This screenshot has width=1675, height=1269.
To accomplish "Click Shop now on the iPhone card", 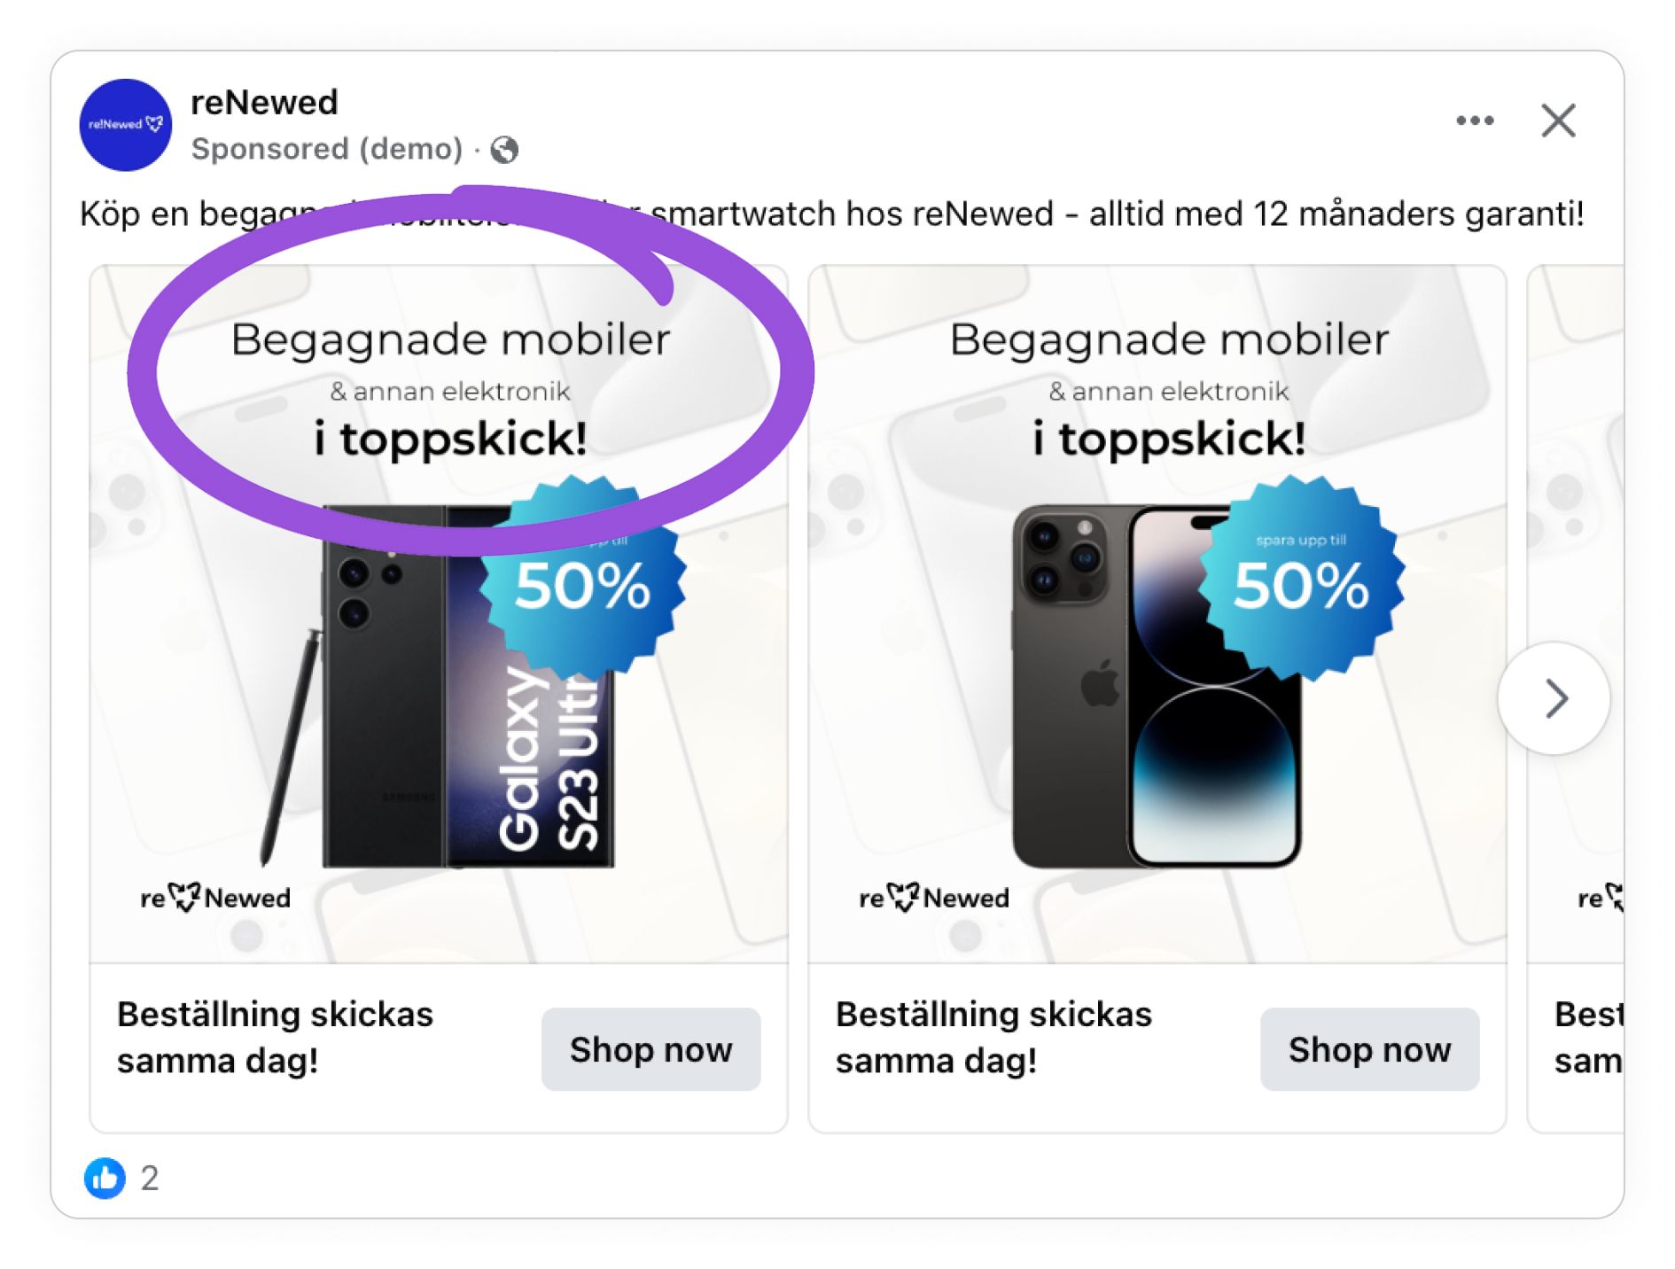I will pos(1370,1049).
